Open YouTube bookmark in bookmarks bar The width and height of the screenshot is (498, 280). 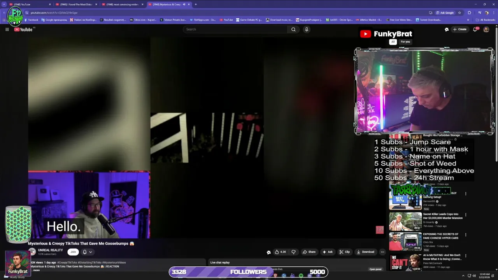tap(226, 20)
